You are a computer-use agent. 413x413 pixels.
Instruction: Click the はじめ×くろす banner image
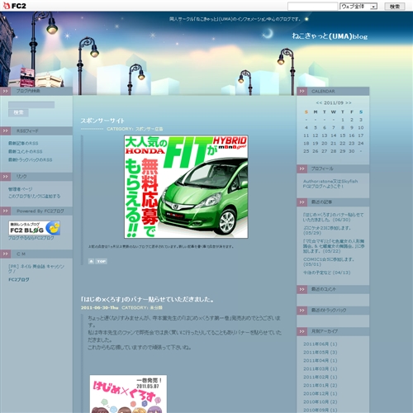128,394
